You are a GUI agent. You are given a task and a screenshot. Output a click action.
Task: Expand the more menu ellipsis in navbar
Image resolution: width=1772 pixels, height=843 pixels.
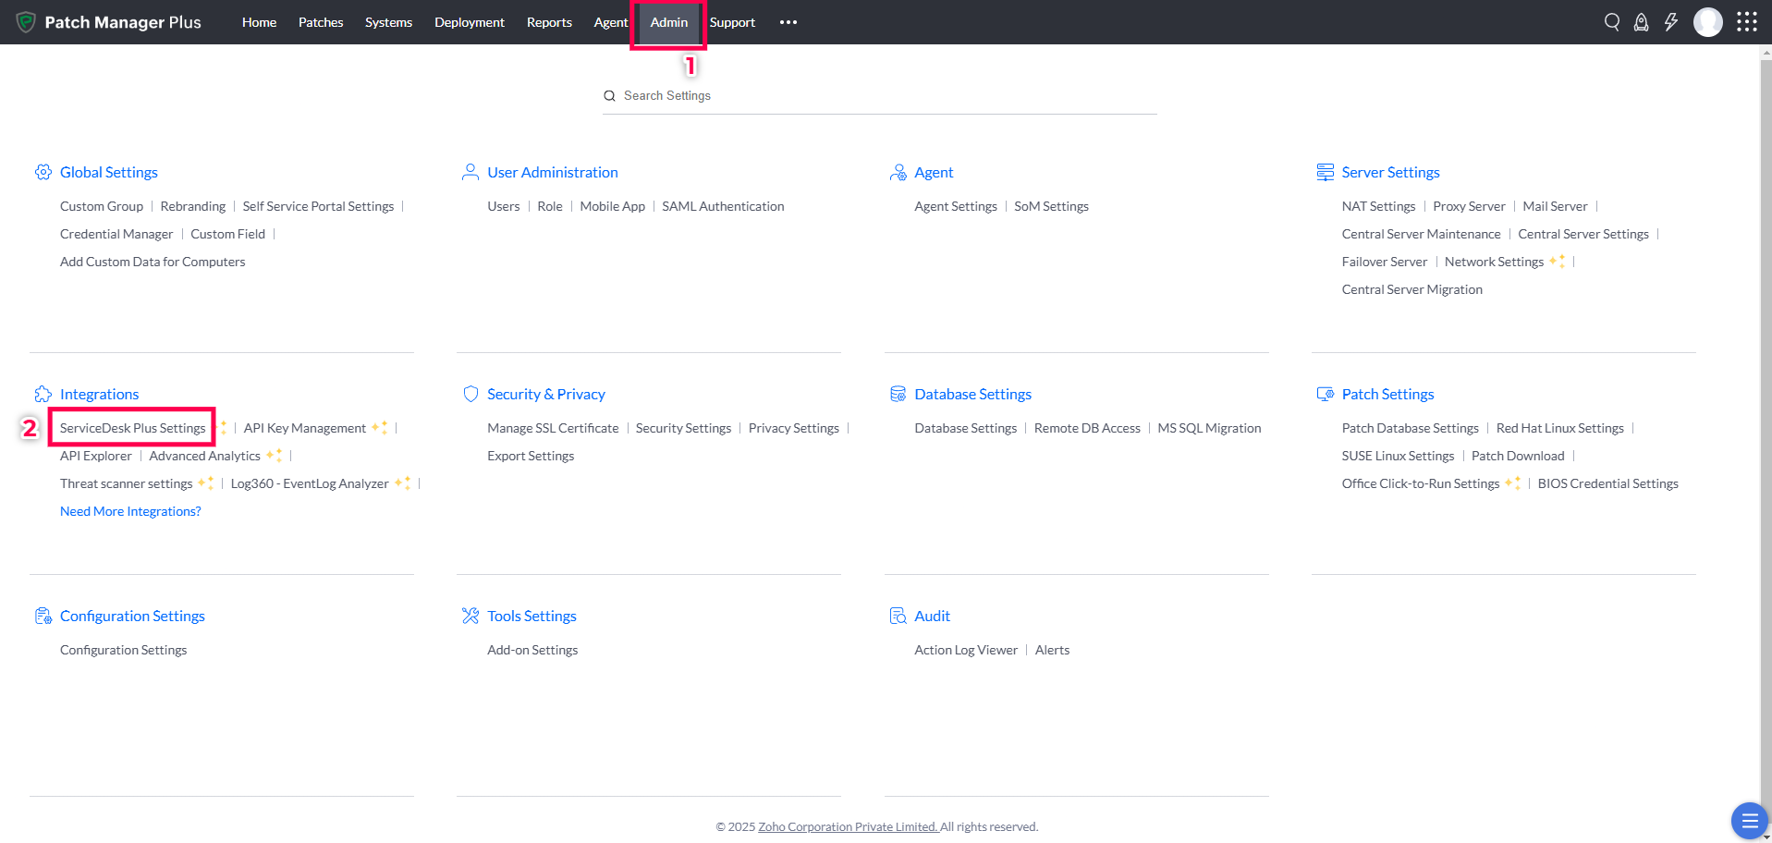tap(788, 22)
